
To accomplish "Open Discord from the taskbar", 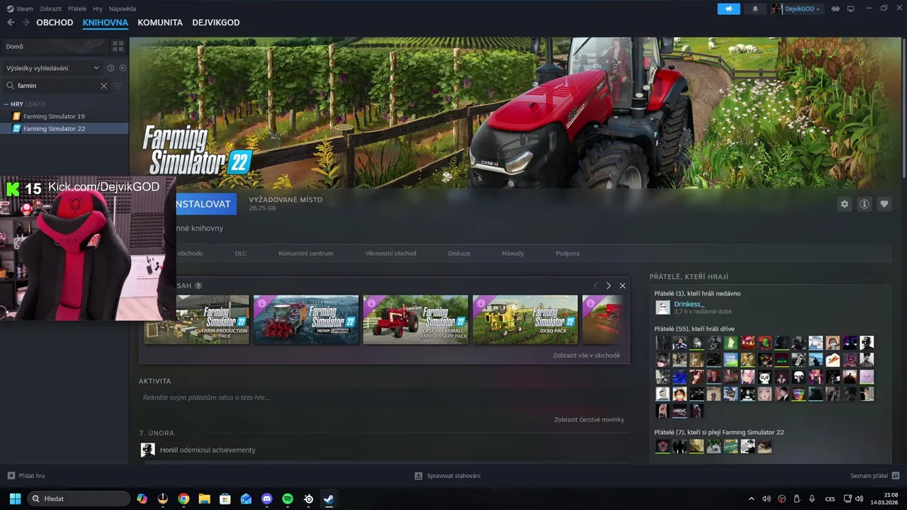I will click(266, 499).
